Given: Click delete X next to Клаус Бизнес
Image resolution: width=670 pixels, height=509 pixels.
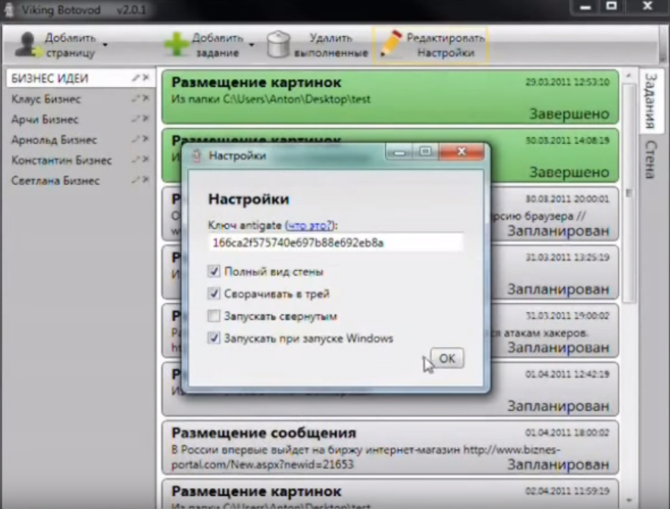Looking at the screenshot, I should pos(146,98).
